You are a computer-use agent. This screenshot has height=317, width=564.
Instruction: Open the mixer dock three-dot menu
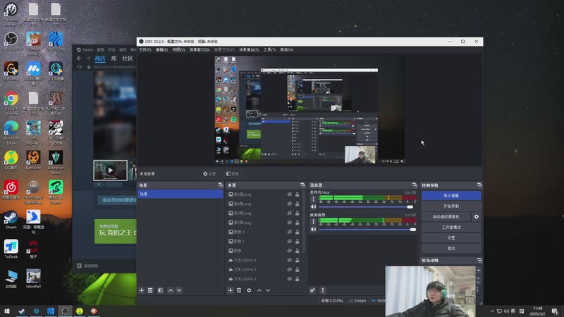point(323,290)
